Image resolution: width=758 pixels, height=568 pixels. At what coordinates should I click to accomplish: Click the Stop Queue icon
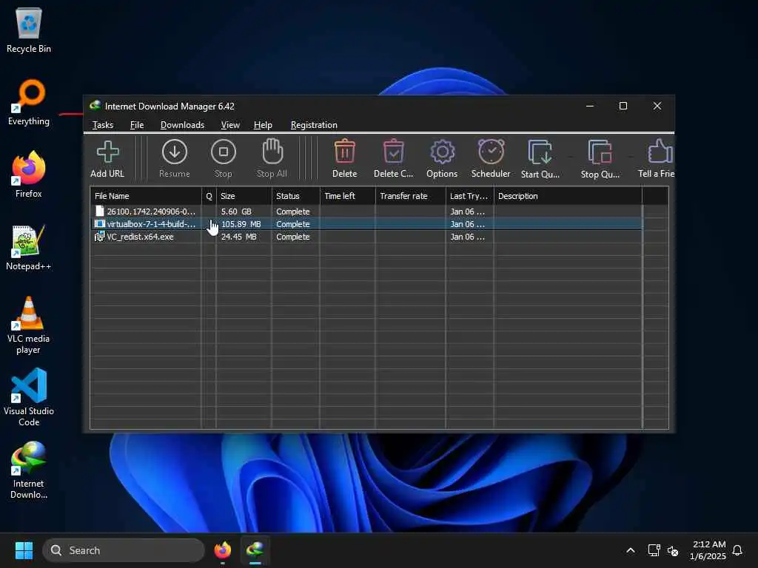600,152
